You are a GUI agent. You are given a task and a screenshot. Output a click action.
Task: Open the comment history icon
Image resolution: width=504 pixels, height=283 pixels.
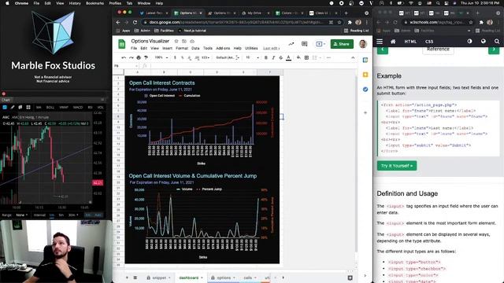click(305, 44)
